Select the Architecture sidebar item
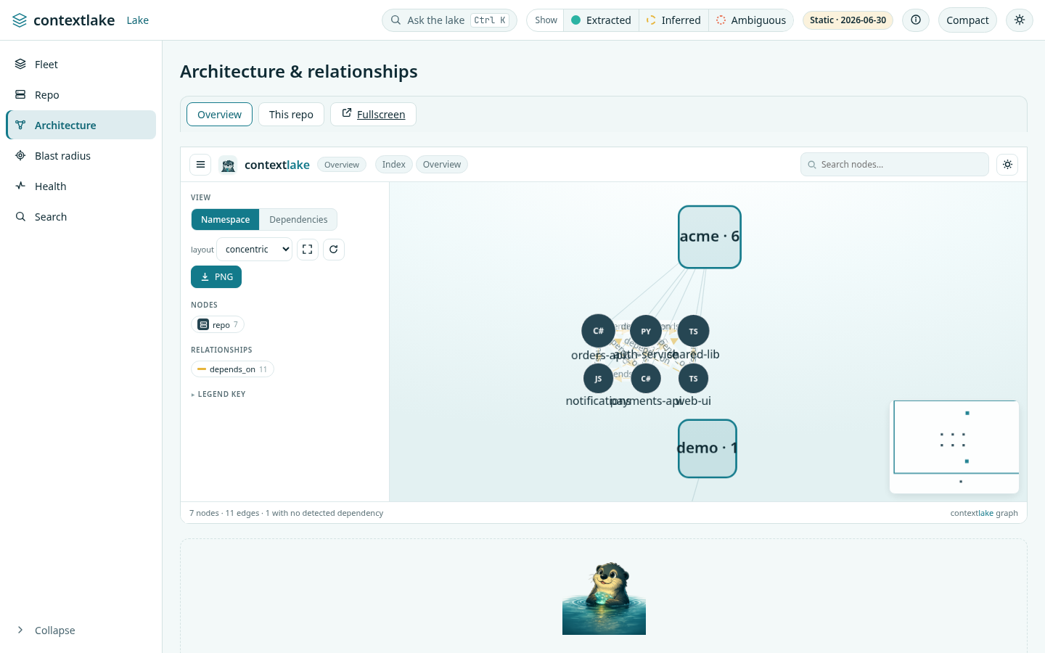The width and height of the screenshot is (1045, 653). pyautogui.click(x=81, y=126)
